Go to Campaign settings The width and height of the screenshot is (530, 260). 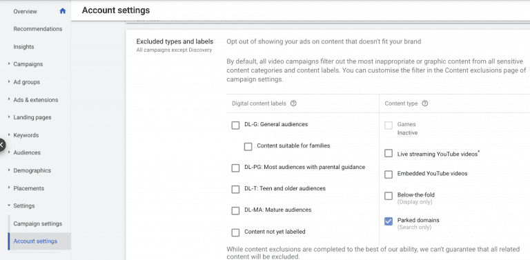[38, 223]
